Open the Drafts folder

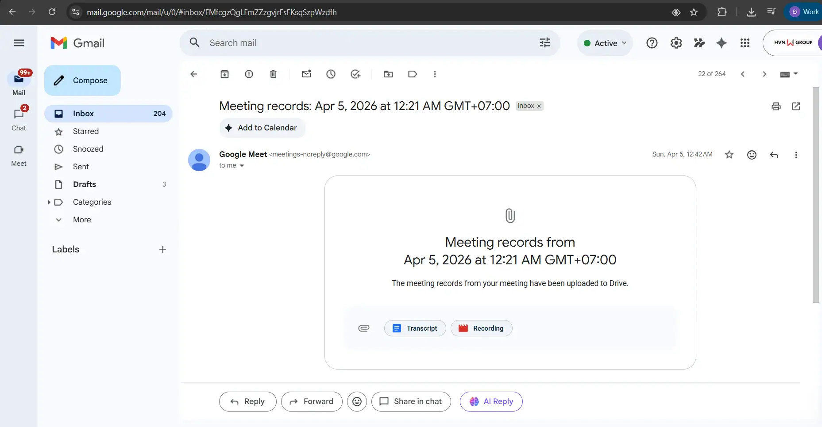(x=108, y=184)
